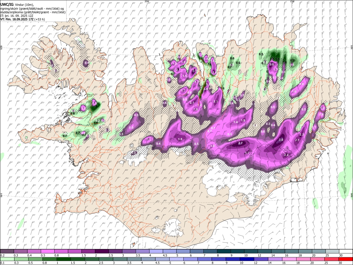The image size is (353, 265).
Task: Click the 'Vindur (10m)' header text
Action: point(24,5)
